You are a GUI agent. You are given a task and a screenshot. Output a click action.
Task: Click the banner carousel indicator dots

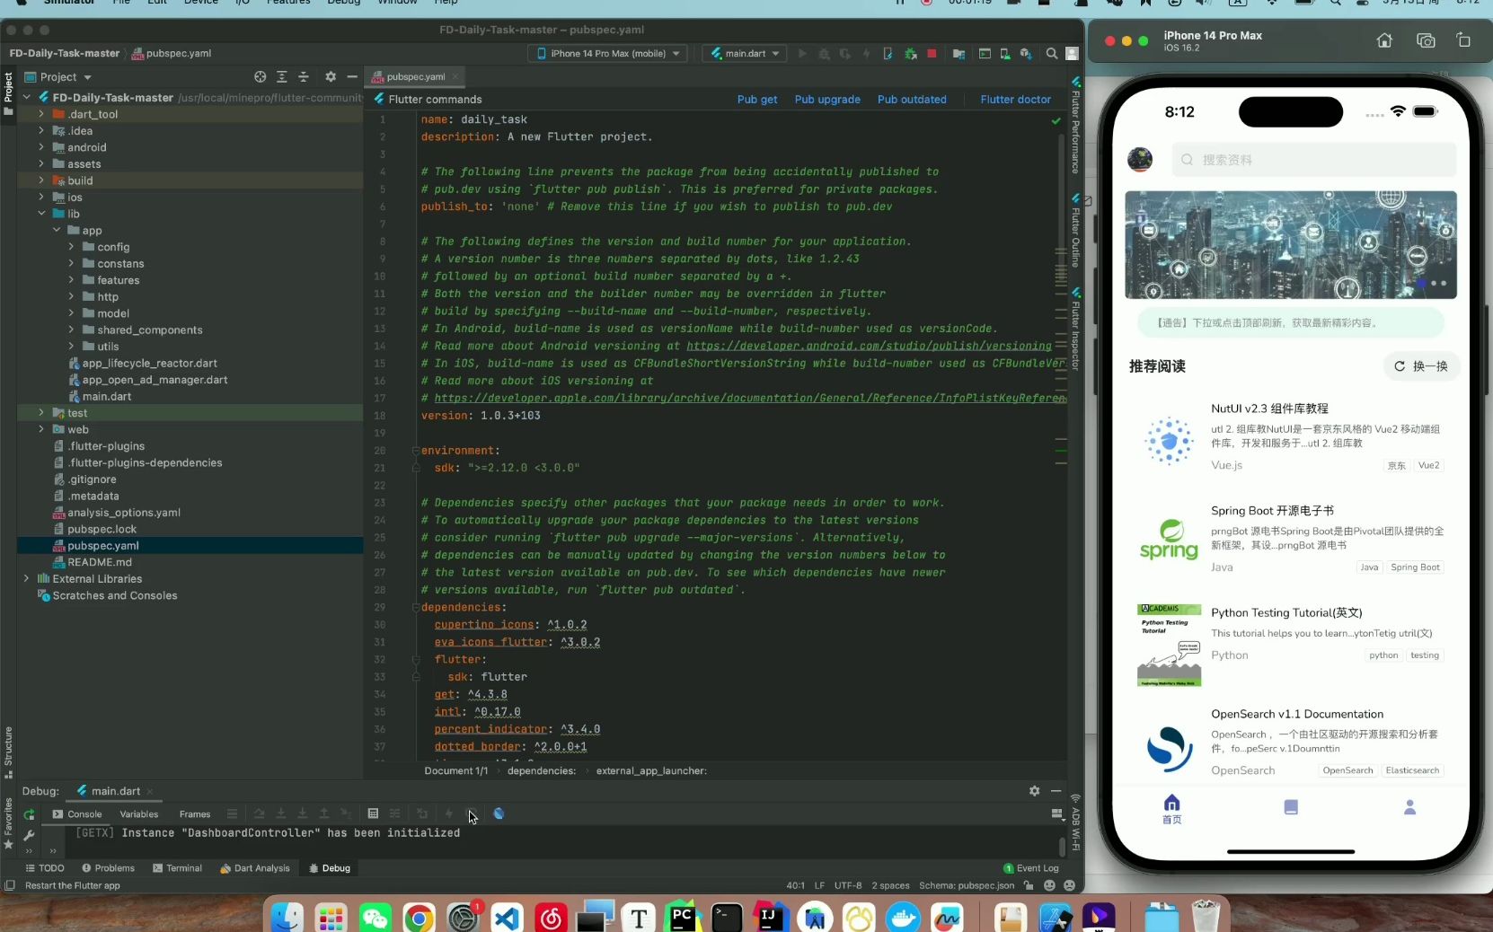click(1433, 284)
